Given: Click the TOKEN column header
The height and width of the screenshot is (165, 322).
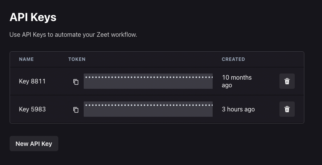Looking at the screenshot, I should pyautogui.click(x=77, y=59).
